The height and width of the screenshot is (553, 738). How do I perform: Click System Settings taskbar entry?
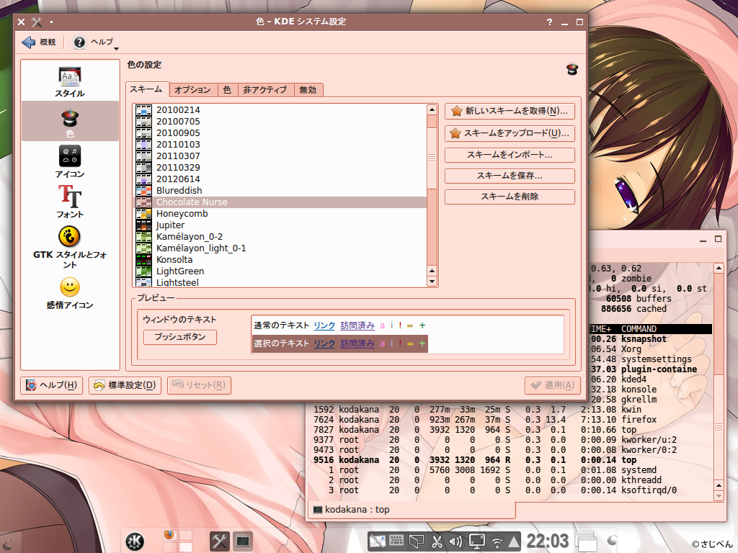[219, 541]
